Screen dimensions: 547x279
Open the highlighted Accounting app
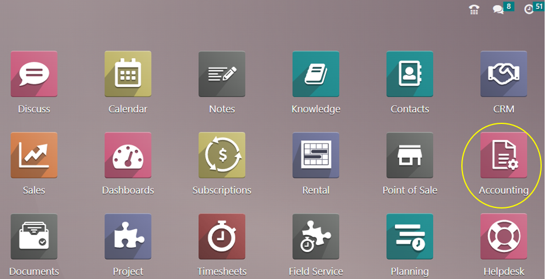click(504, 156)
